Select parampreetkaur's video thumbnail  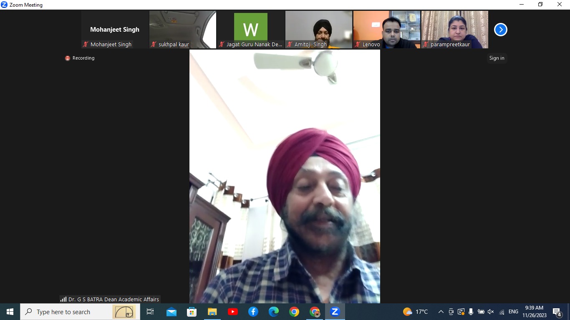(x=455, y=30)
